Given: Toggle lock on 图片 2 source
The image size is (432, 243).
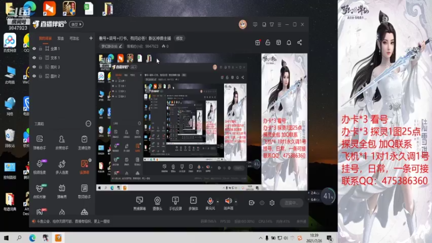Looking at the screenshot, I should point(40,76).
